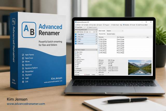
Task: Click Undo Previous Batch icon
Action: click(x=137, y=25)
